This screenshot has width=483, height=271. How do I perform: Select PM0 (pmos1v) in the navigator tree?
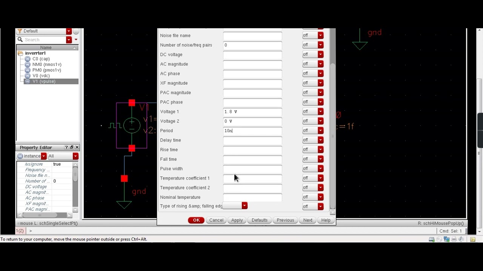coord(47,70)
